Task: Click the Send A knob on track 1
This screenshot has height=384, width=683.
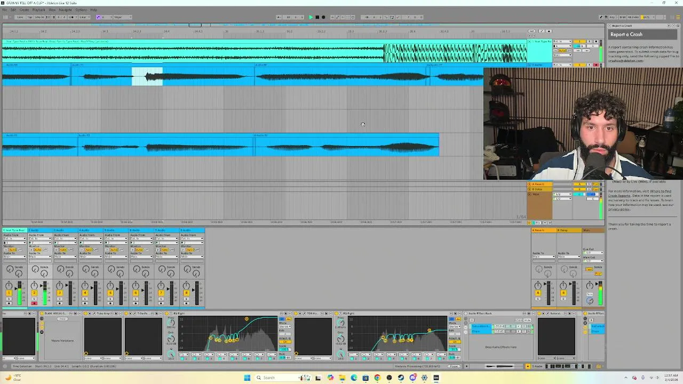Action: point(10,269)
